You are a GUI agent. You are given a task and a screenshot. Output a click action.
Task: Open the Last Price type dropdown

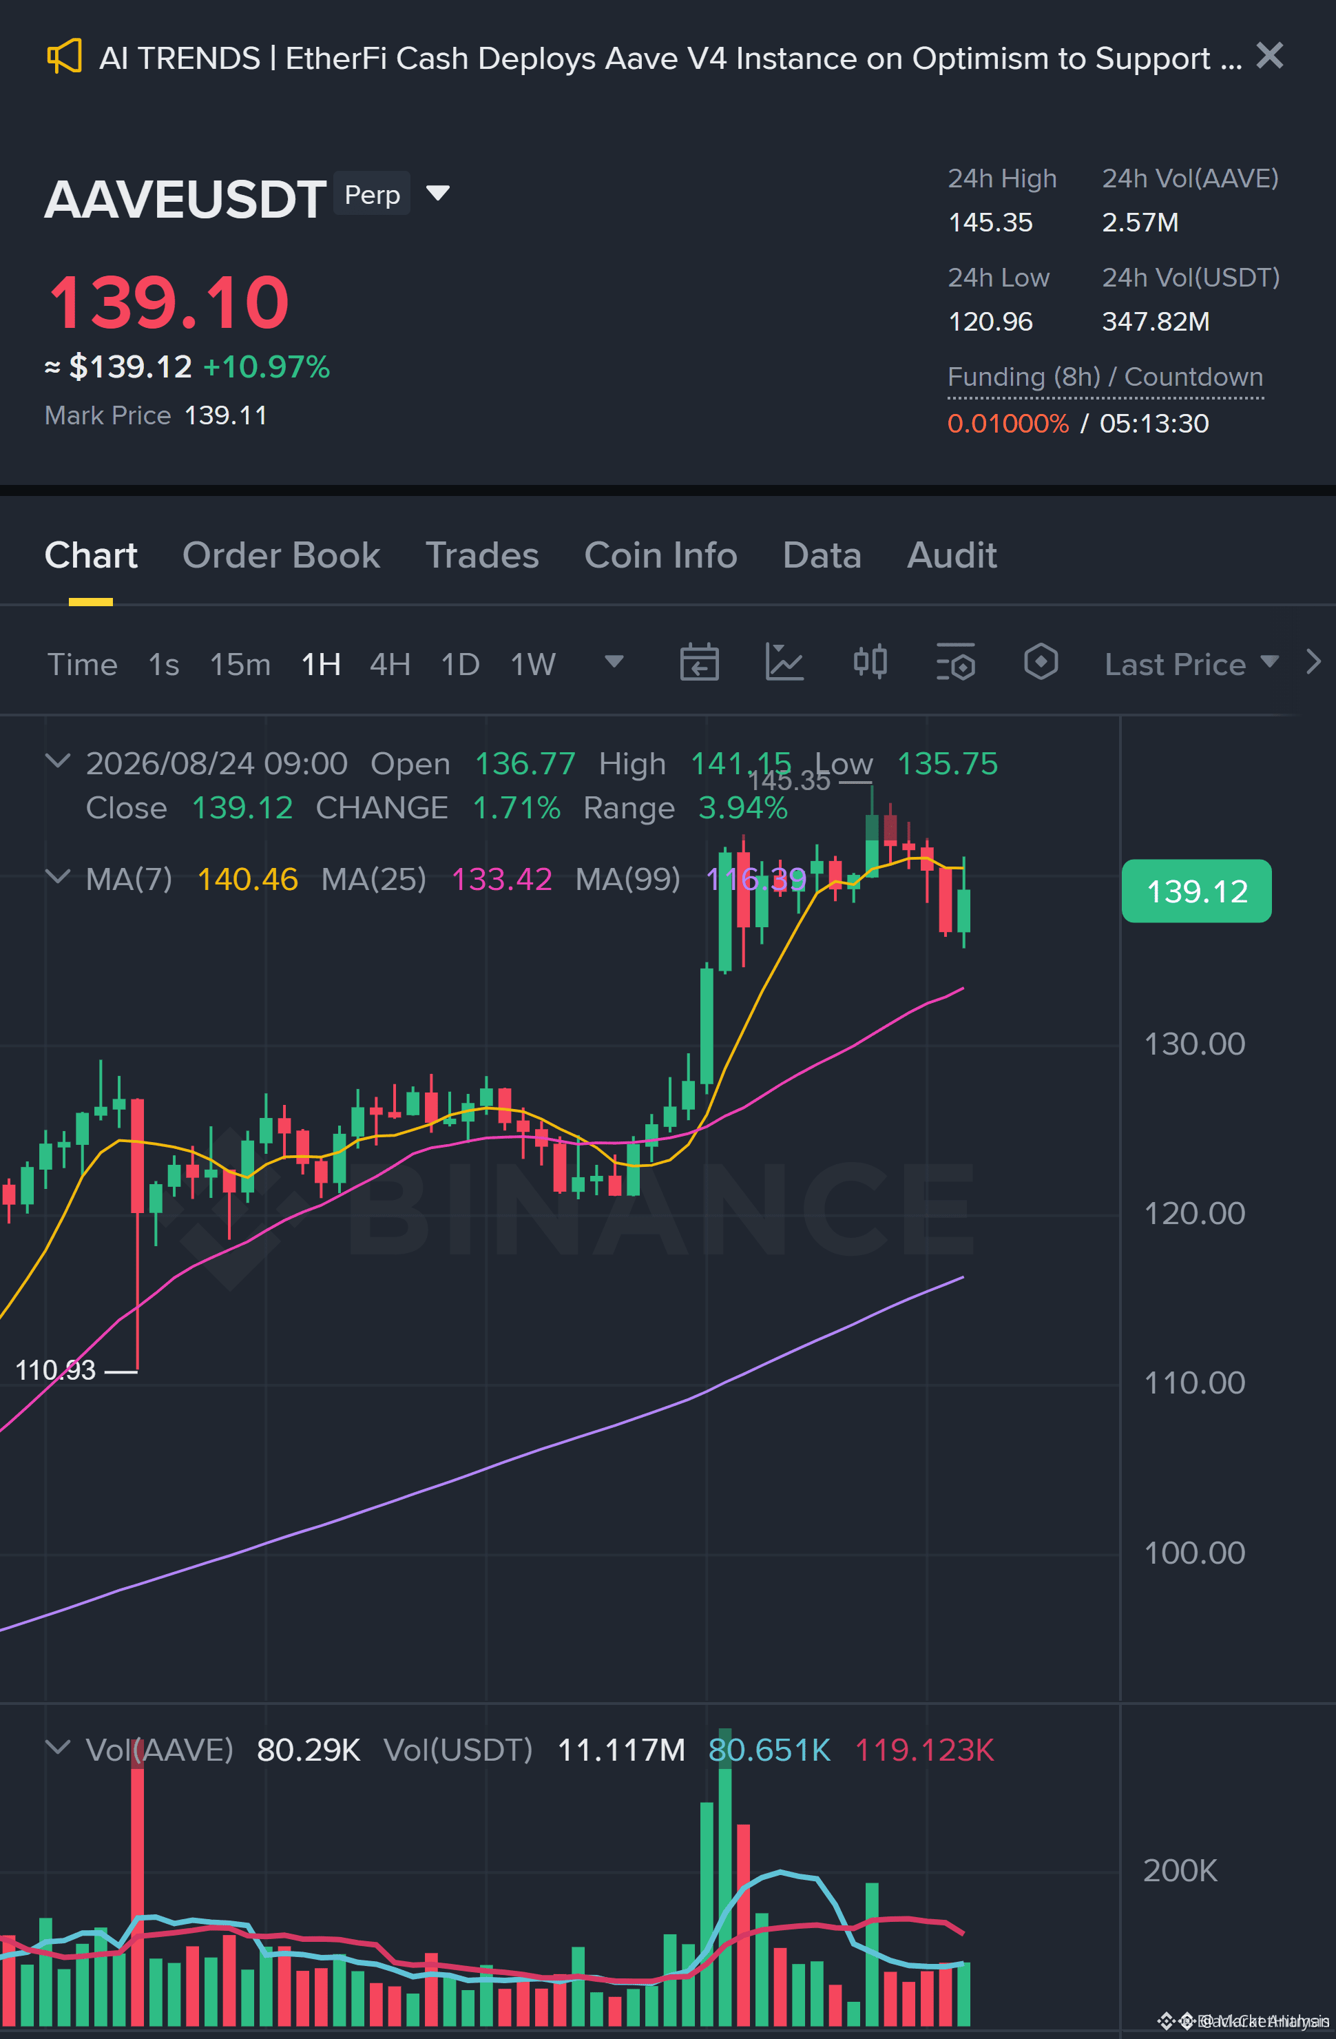tap(1191, 664)
